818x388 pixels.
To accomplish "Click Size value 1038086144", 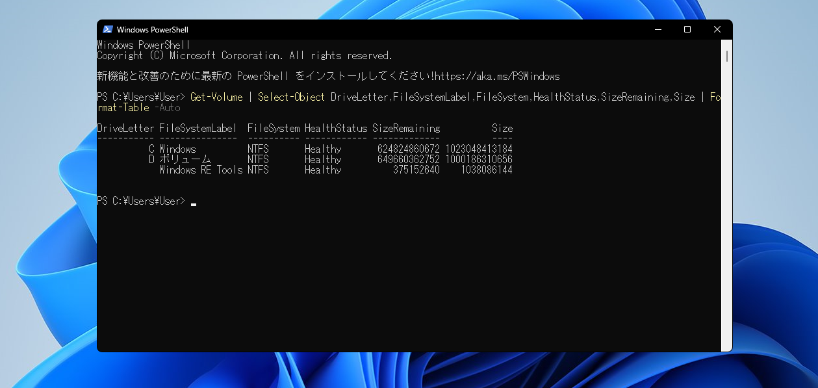I will click(487, 170).
